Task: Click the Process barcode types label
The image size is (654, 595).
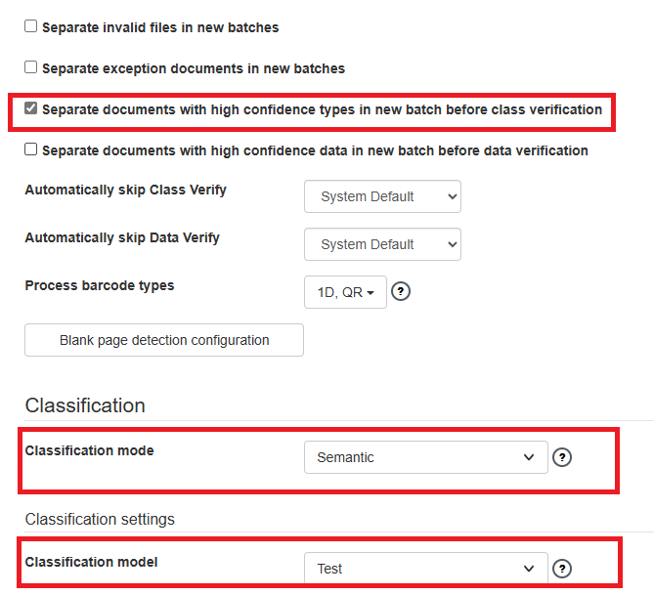Action: point(100,285)
